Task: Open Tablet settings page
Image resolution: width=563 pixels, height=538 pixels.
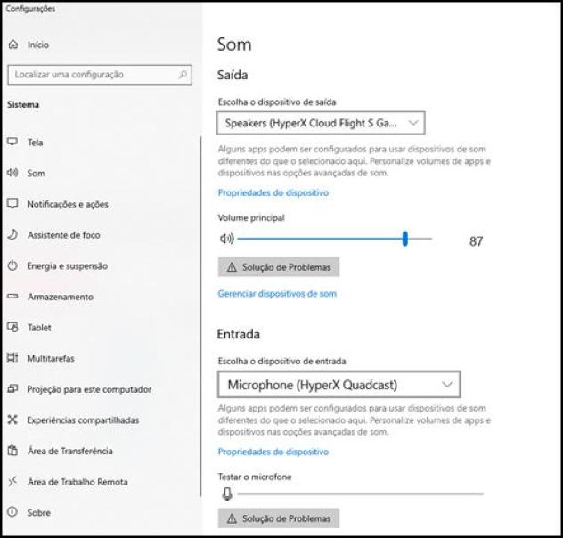Action: click(x=39, y=328)
